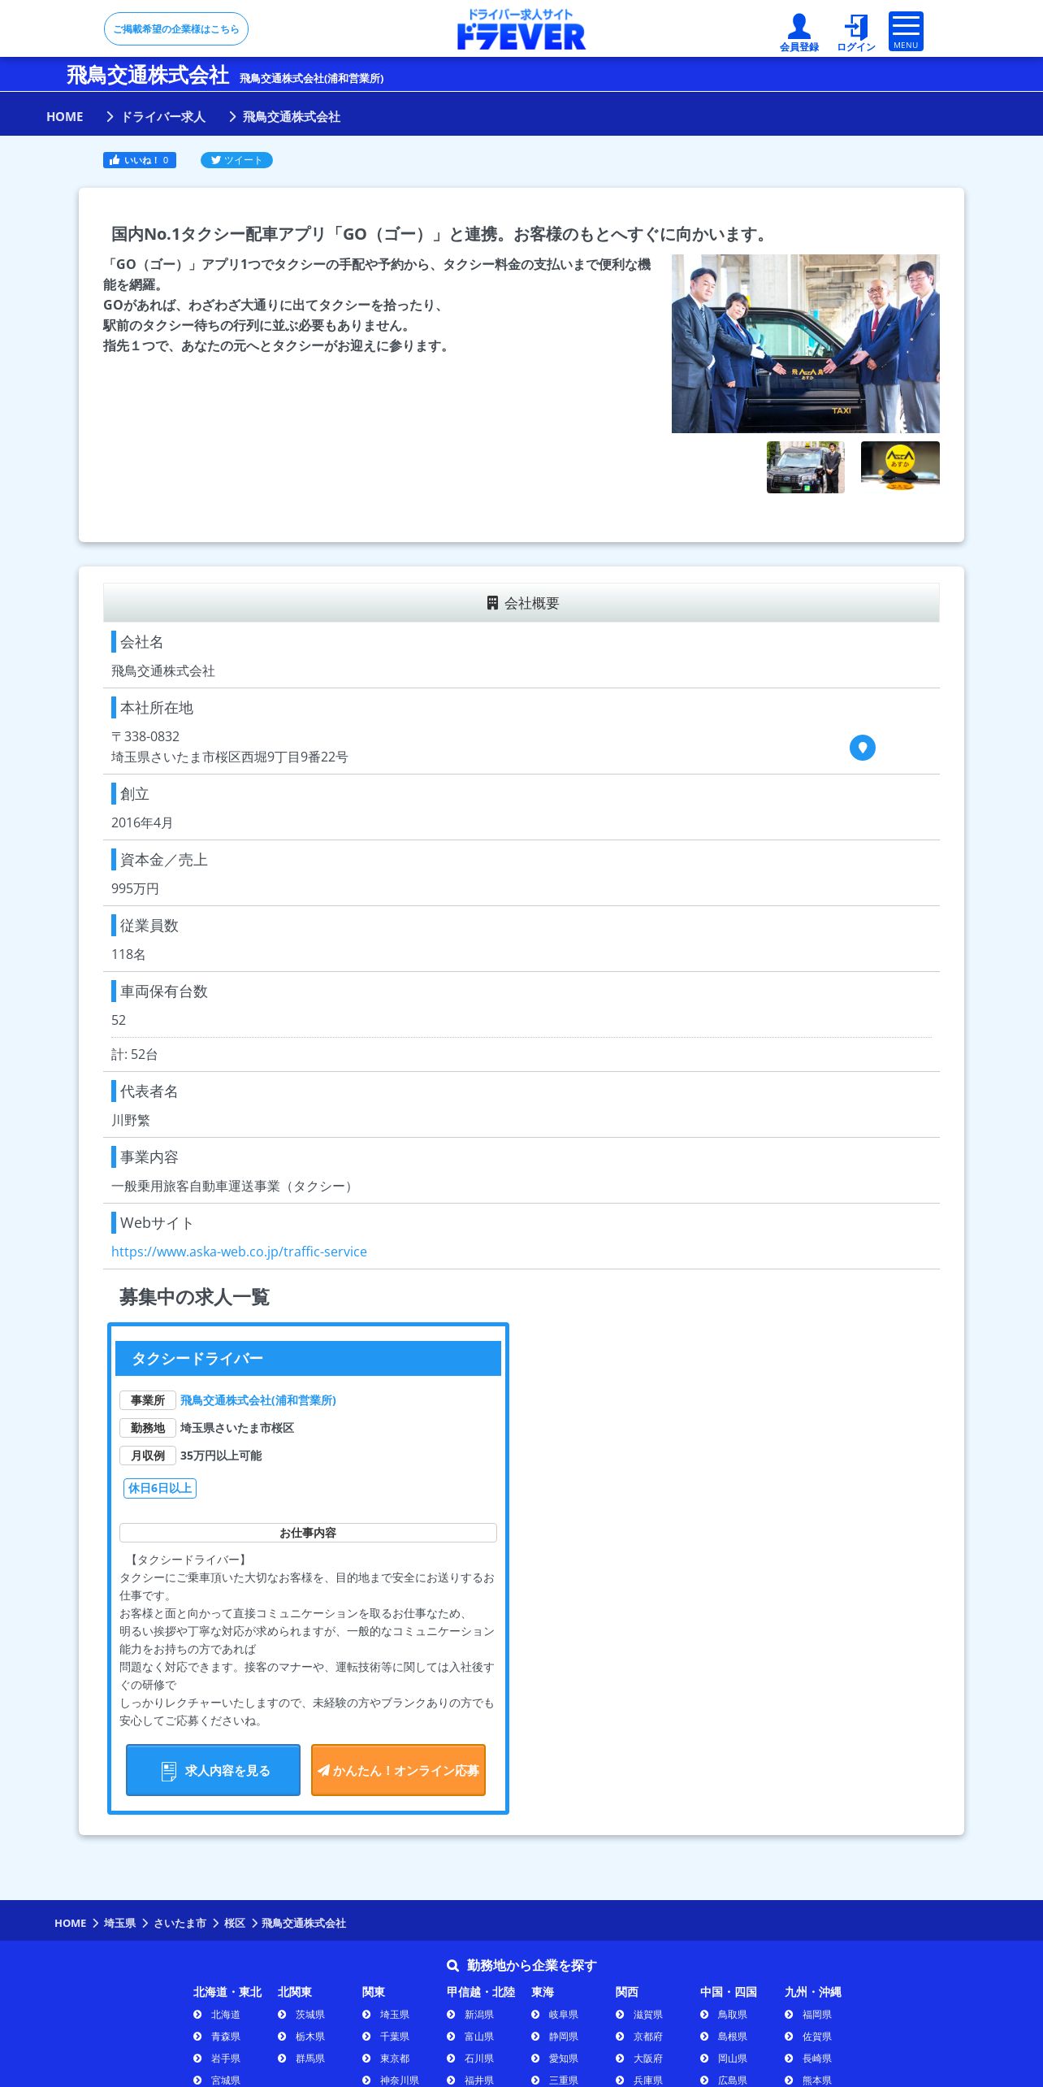This screenshot has height=2087, width=1043.
Task: Open the MENU hamburger button
Action: coord(906,32)
